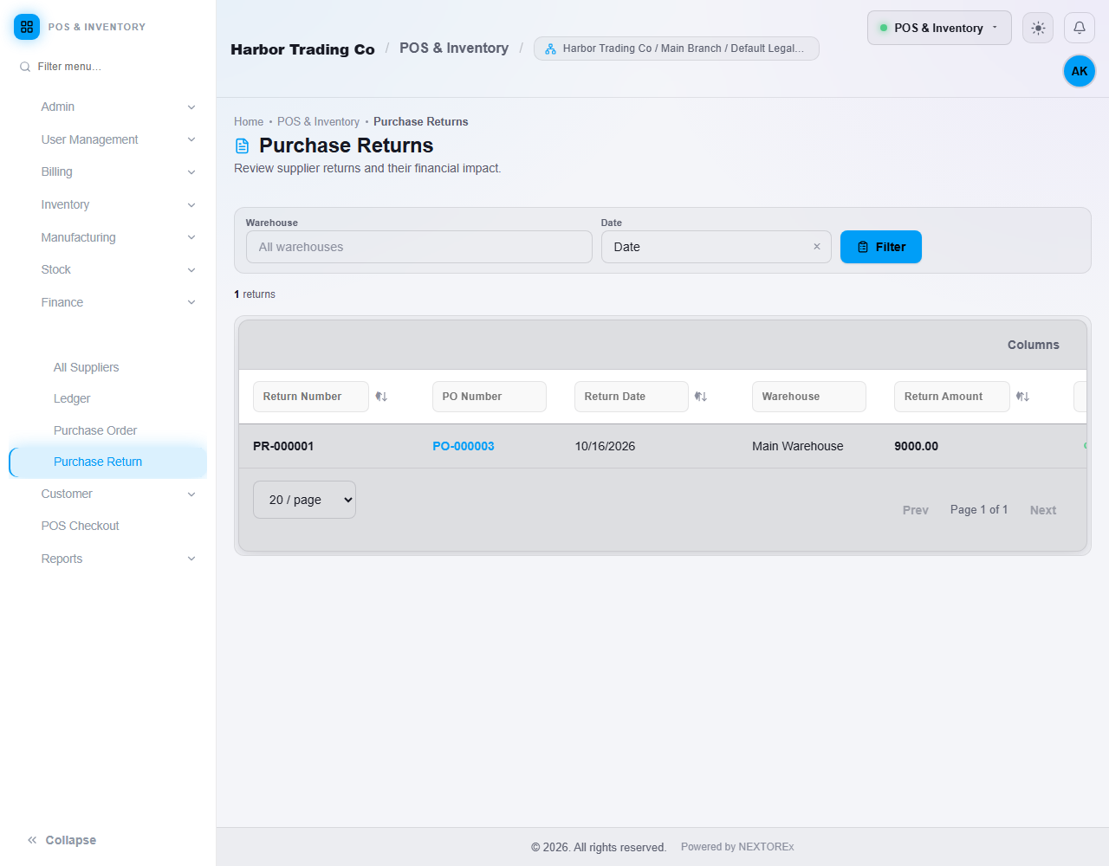The width and height of the screenshot is (1109, 866).
Task: Select Purchase Return sidebar item
Action: (108, 462)
